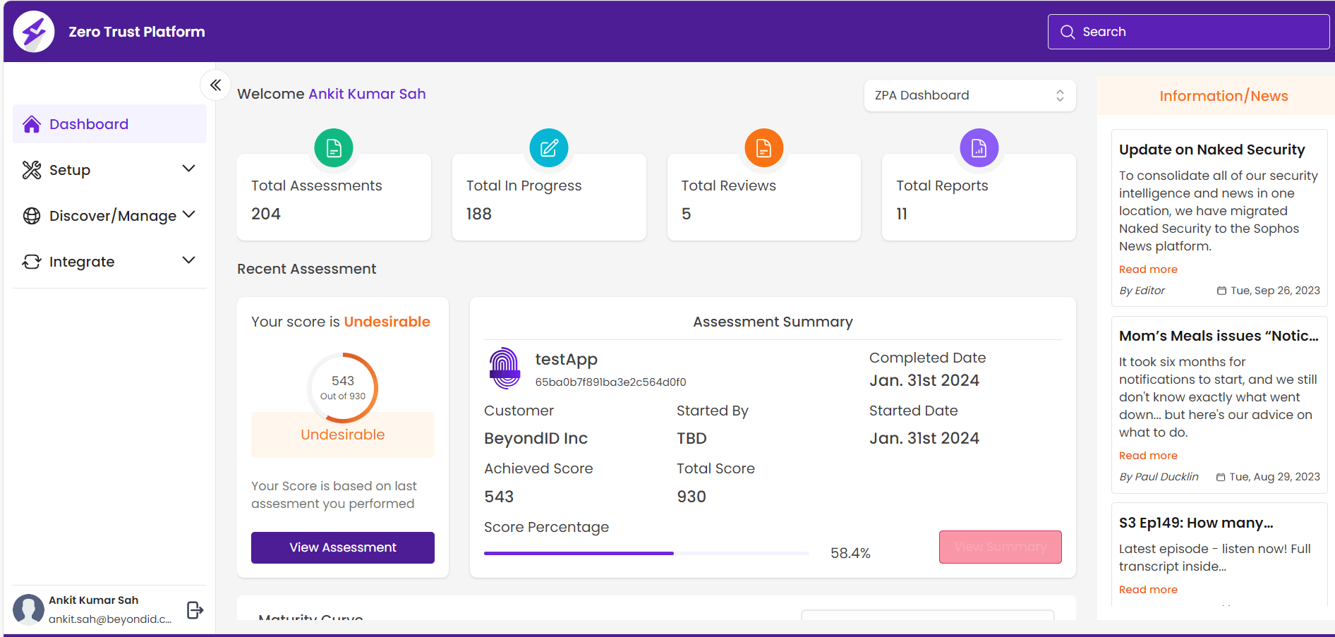
Task: Read more on Naked Security update
Action: coord(1148,269)
